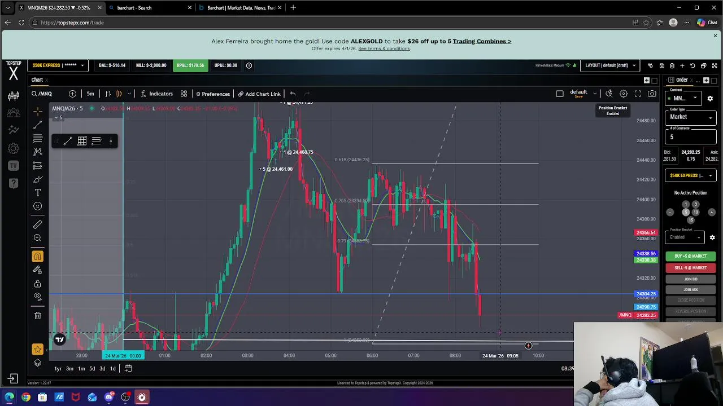Open the Fibonacci retracement tools
This screenshot has height=406, width=723.
pyautogui.click(x=37, y=138)
